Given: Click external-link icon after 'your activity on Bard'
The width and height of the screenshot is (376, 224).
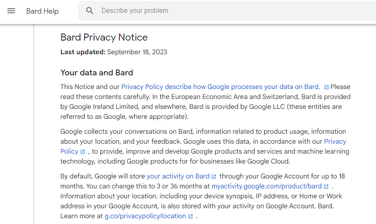Looking at the screenshot, I should 213,176.
